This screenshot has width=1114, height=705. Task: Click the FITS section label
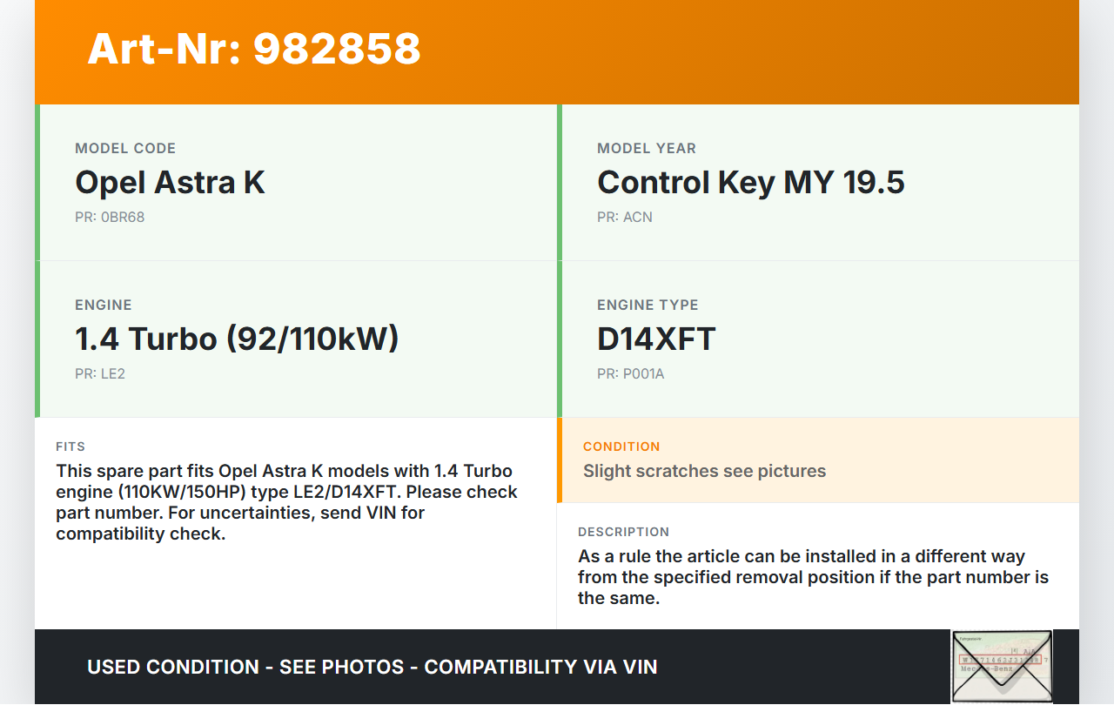[70, 446]
